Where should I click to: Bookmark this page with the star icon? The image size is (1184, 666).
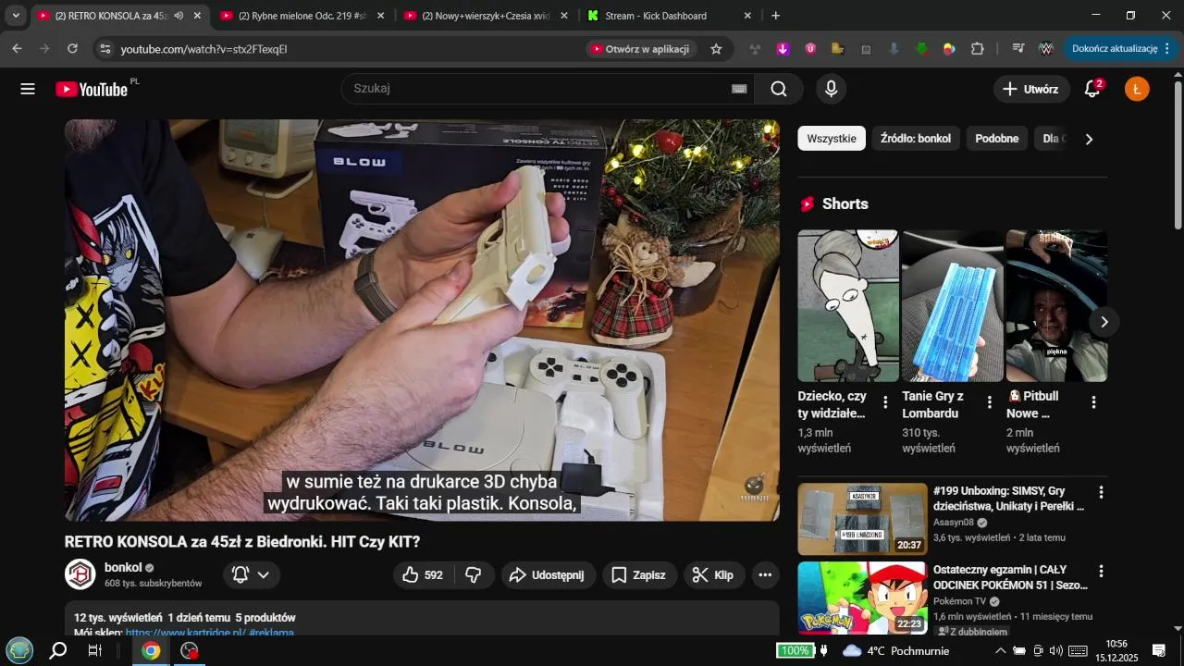(x=716, y=49)
